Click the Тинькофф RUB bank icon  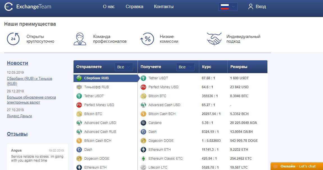[79, 87]
